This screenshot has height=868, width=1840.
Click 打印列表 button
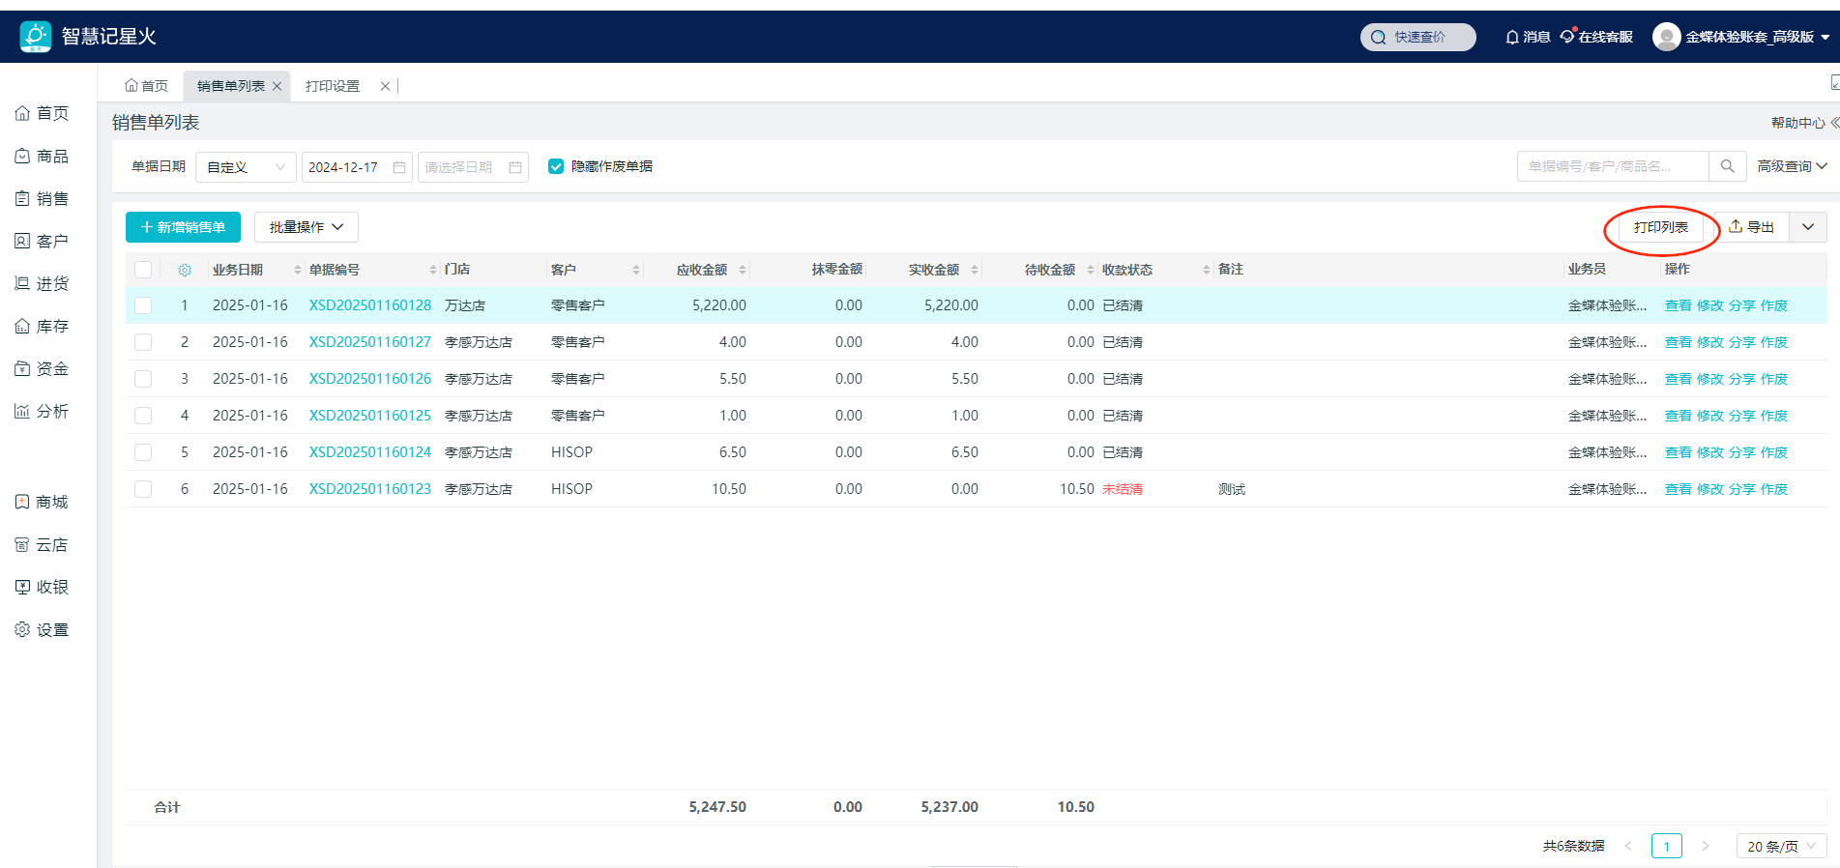coord(1661,227)
